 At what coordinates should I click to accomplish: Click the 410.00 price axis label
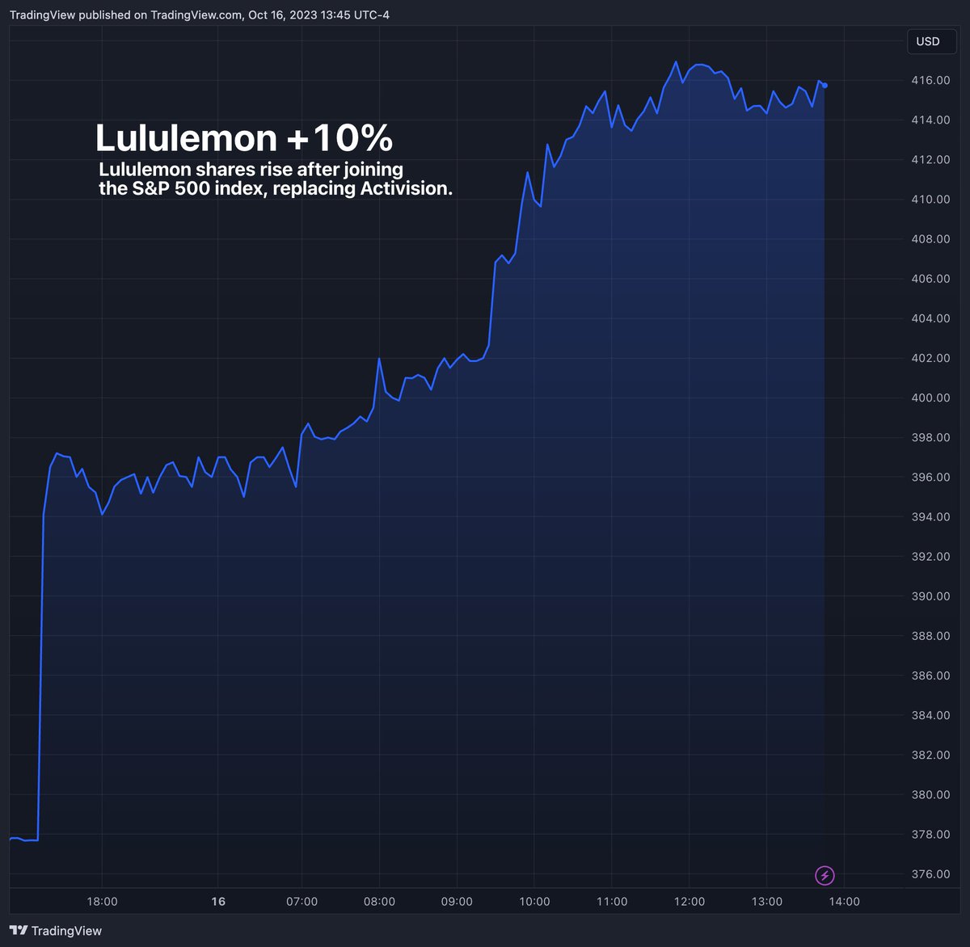point(931,199)
